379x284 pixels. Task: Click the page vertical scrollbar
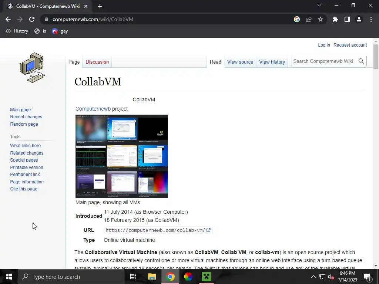click(x=376, y=57)
